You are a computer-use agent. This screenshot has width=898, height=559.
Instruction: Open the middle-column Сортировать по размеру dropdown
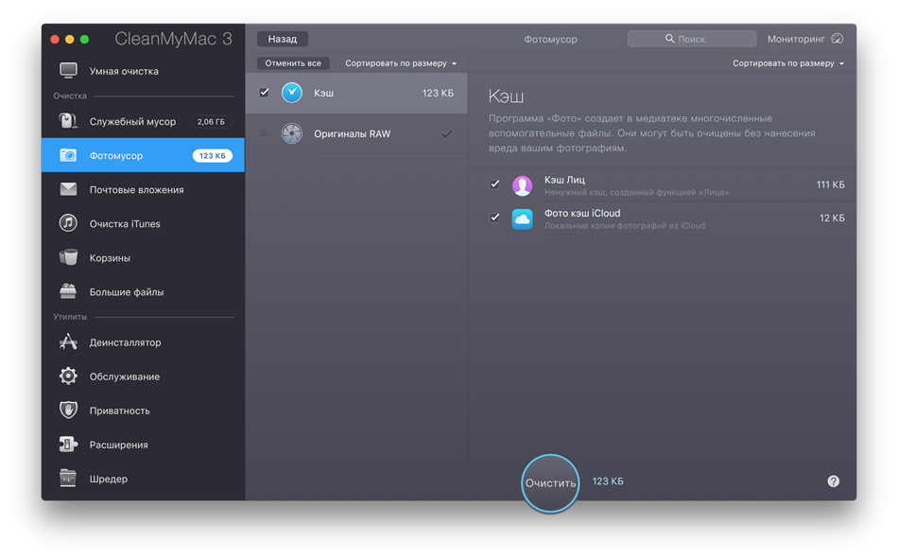[x=401, y=63]
